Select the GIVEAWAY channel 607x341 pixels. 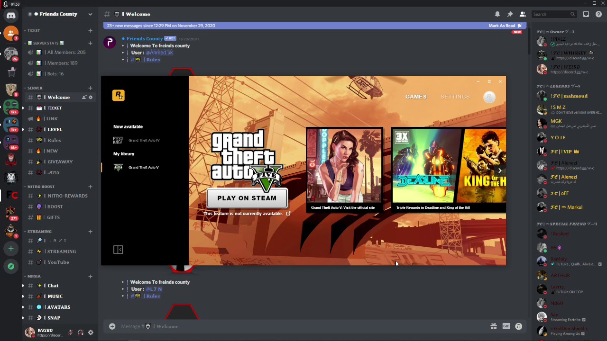tap(60, 162)
